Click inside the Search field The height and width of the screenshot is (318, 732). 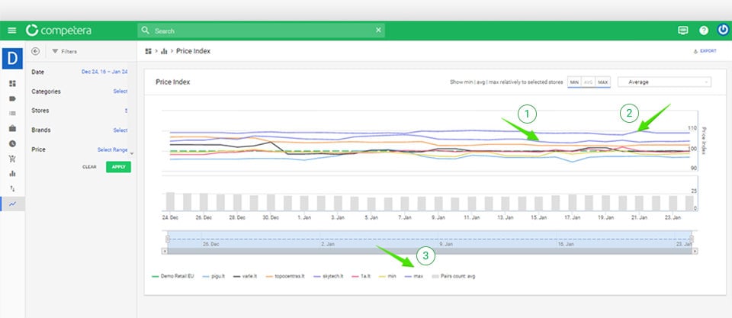point(259,31)
